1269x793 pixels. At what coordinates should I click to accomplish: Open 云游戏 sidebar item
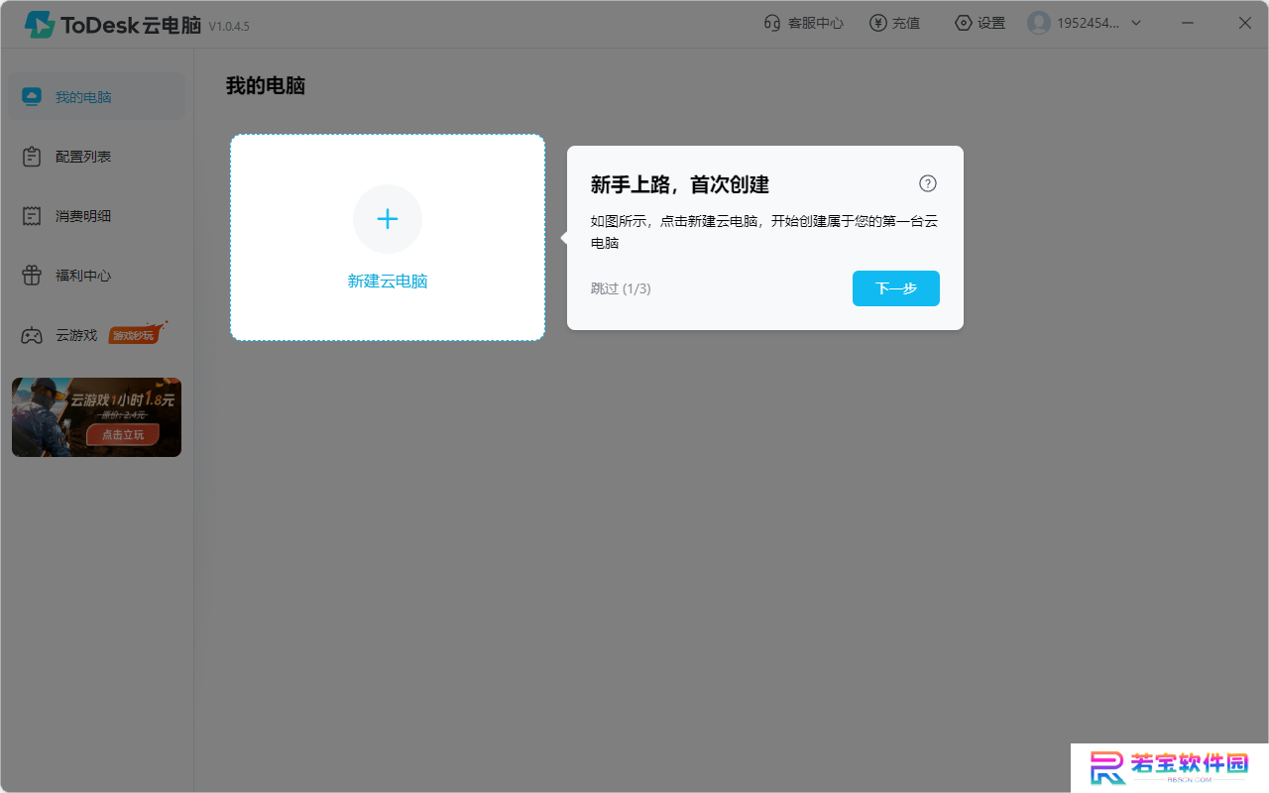[x=96, y=335]
